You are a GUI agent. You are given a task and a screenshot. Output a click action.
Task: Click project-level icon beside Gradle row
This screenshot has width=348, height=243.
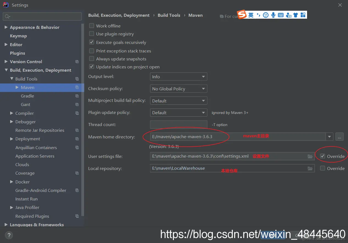pyautogui.click(x=77, y=96)
